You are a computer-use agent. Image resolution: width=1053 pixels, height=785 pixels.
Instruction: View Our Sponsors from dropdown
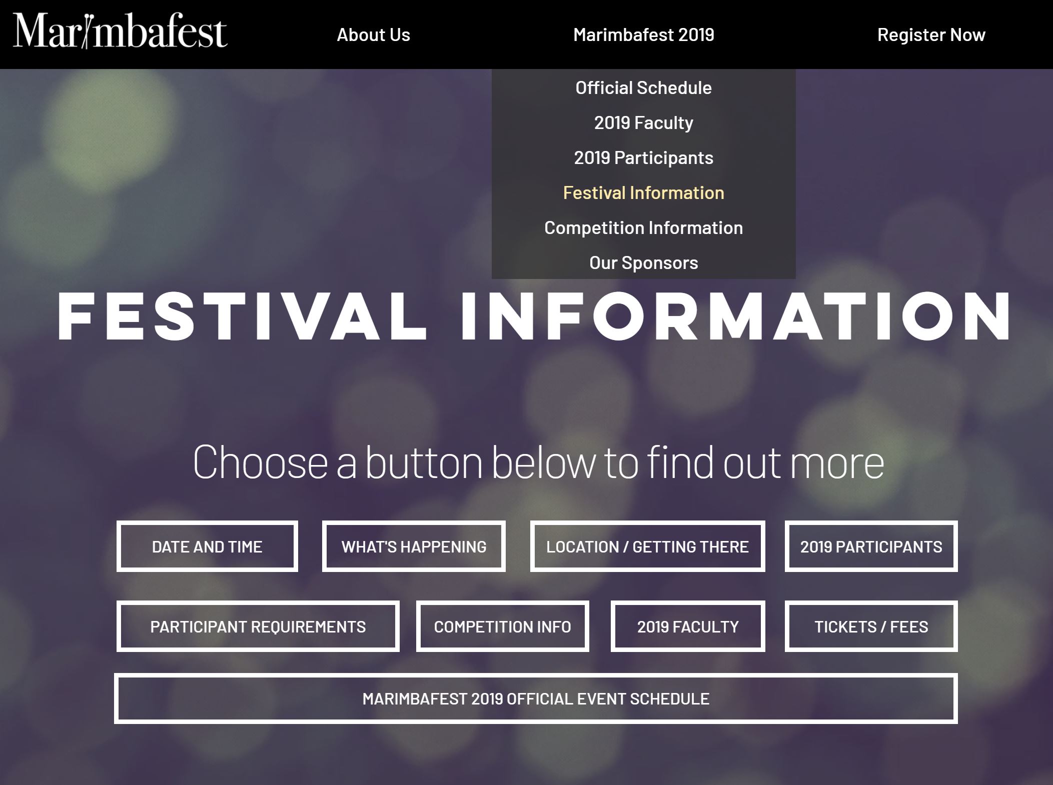point(643,262)
